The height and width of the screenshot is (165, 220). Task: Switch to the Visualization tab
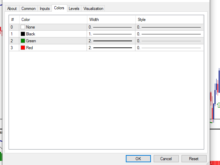[x=93, y=9]
